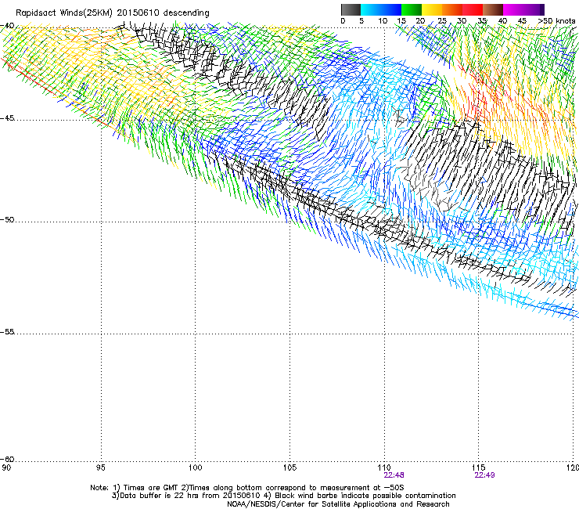Pick the green 15–20 knots legend segment
579x509 pixels.
coord(412,9)
